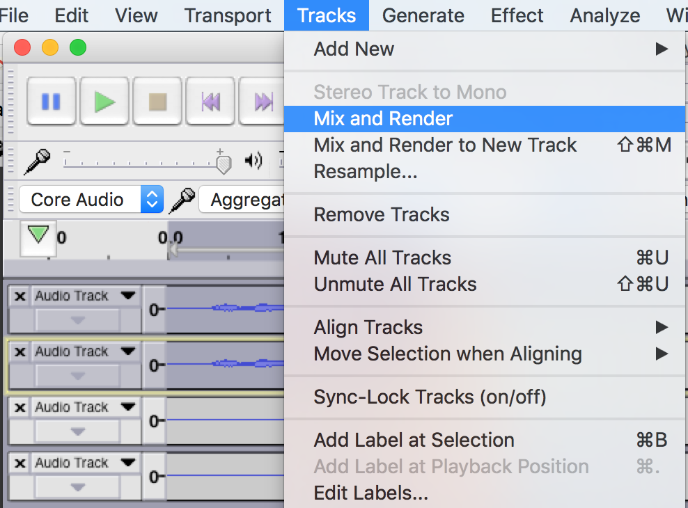This screenshot has height=508, width=688.
Task: Click green playhead triangle on timeline
Action: click(x=38, y=235)
